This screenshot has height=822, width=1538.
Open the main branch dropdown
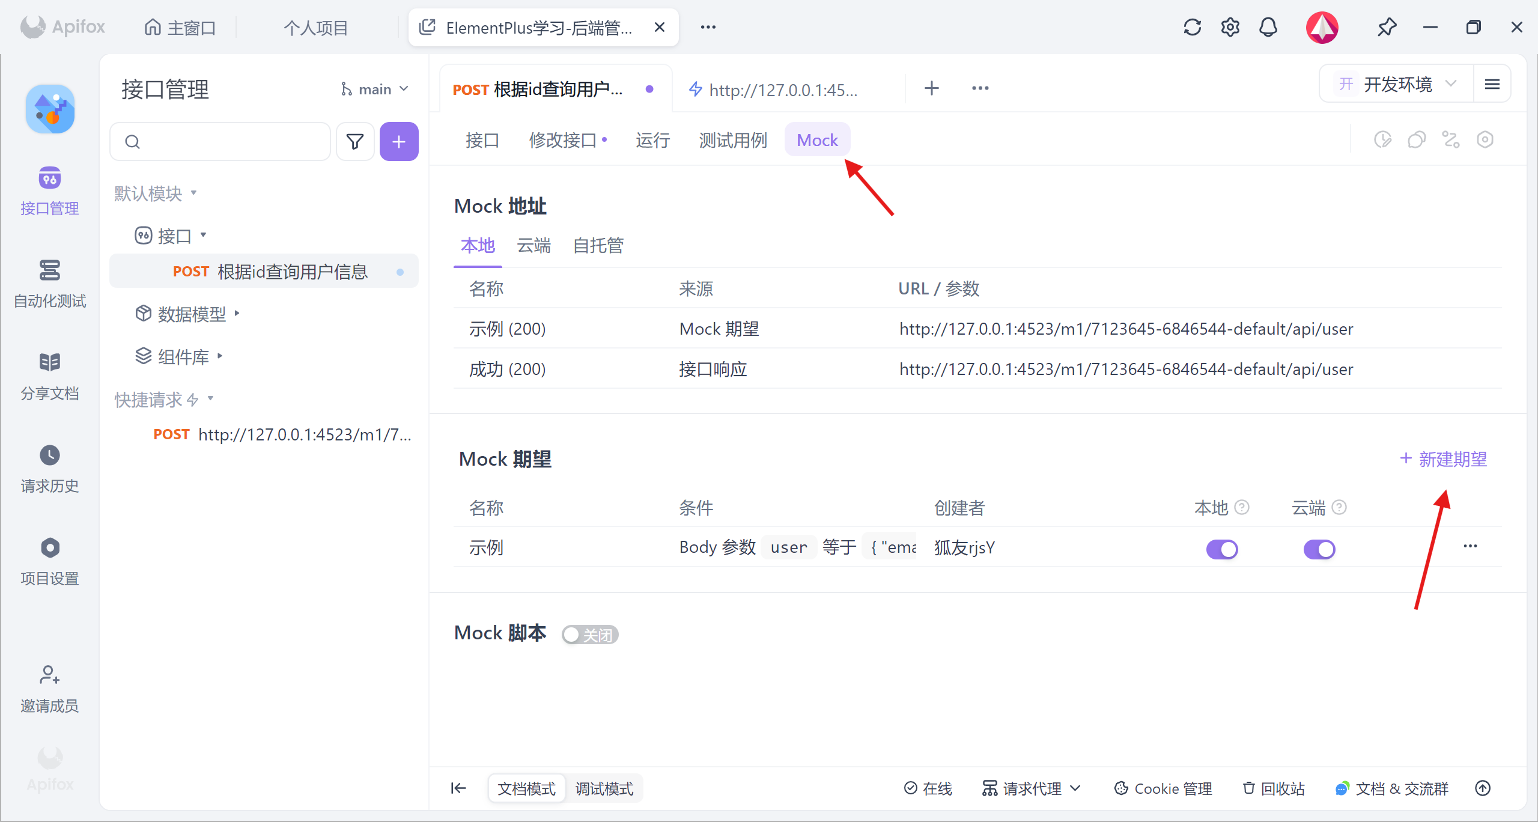375,90
